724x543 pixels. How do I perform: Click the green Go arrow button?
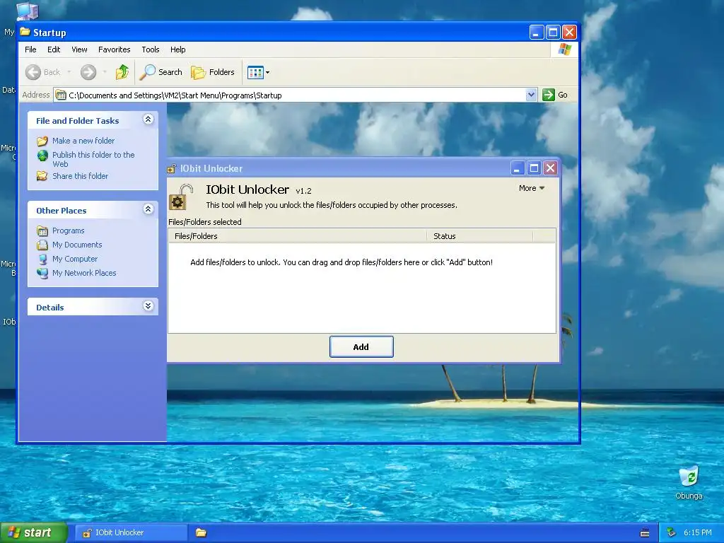pyautogui.click(x=549, y=95)
